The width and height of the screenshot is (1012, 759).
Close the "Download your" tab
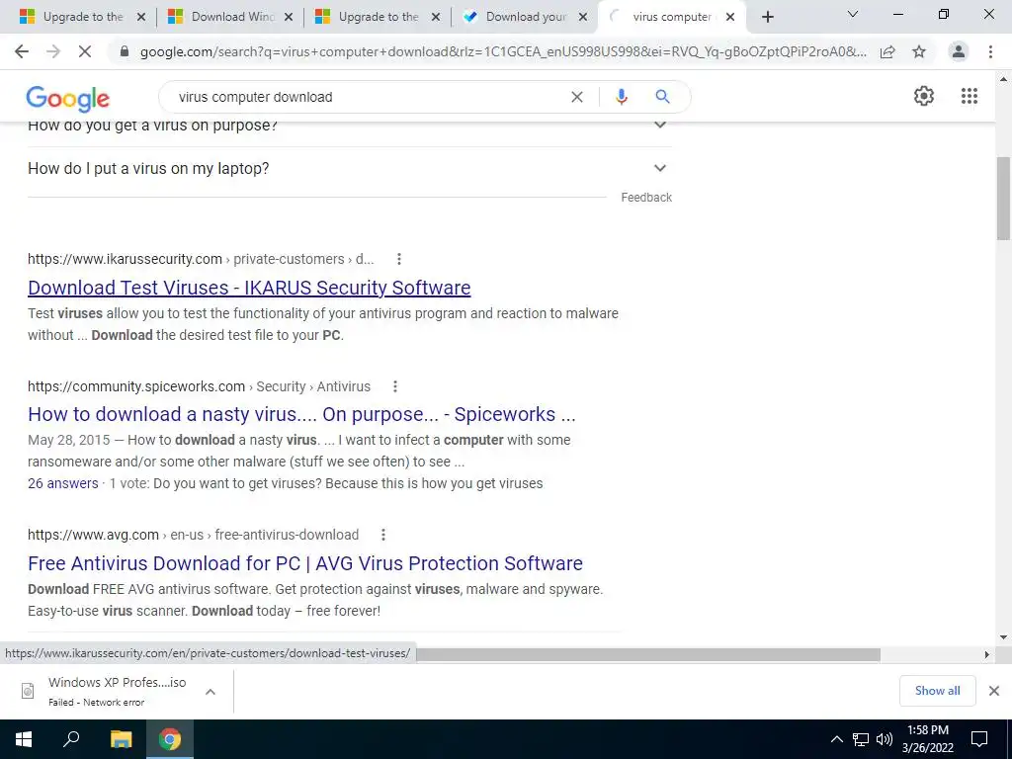pyautogui.click(x=583, y=18)
